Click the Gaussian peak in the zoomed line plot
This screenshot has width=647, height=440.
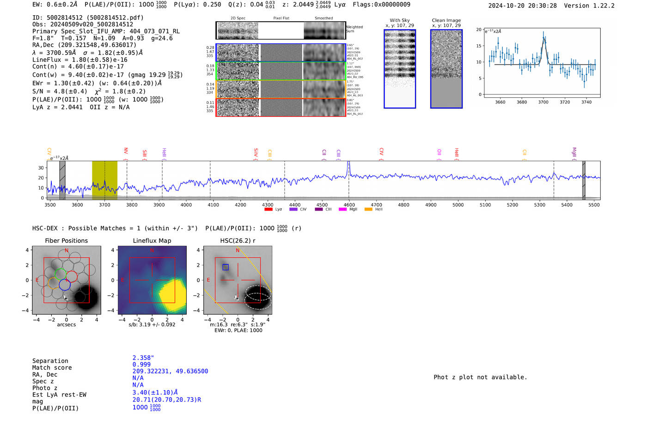point(543,39)
